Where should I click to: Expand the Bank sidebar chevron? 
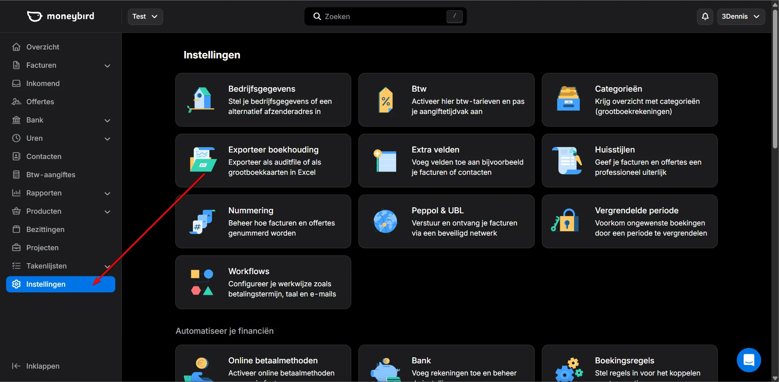(107, 120)
